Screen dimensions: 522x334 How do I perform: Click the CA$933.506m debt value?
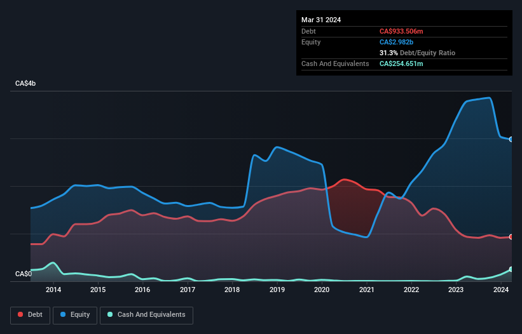[x=401, y=31]
